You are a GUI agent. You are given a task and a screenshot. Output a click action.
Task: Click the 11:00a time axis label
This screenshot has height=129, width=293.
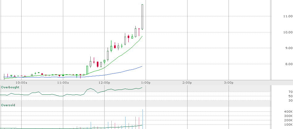coord(63,82)
